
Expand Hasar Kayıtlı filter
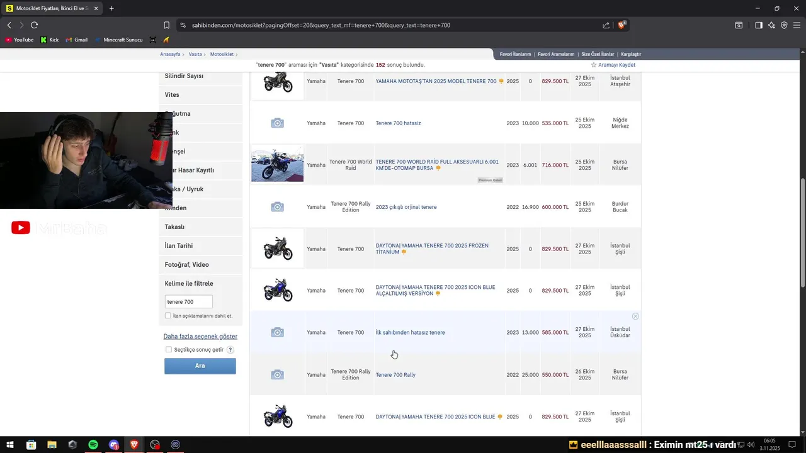[200, 171]
